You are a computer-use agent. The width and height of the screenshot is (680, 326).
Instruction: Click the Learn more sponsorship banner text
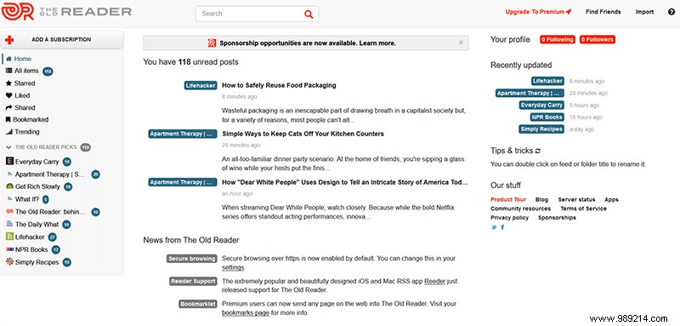377,43
